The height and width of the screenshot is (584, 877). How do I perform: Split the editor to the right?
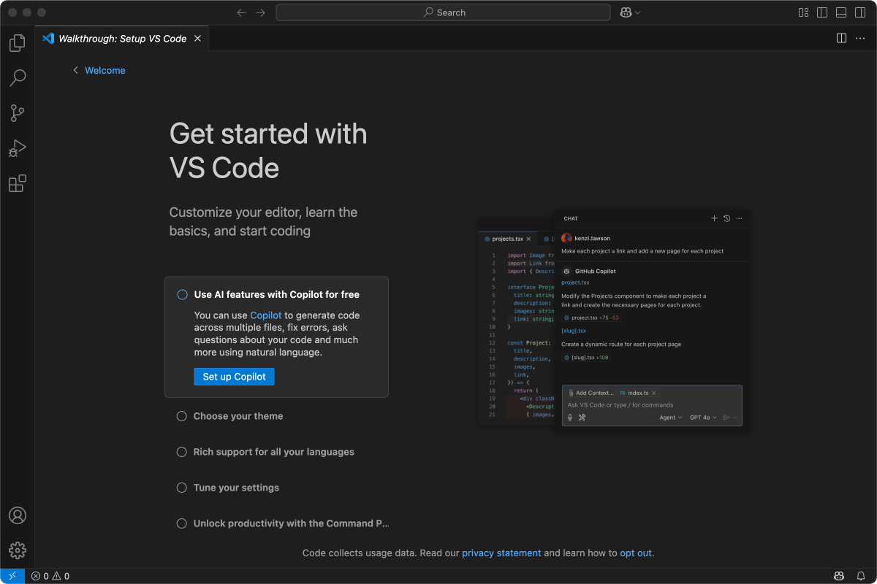click(841, 38)
